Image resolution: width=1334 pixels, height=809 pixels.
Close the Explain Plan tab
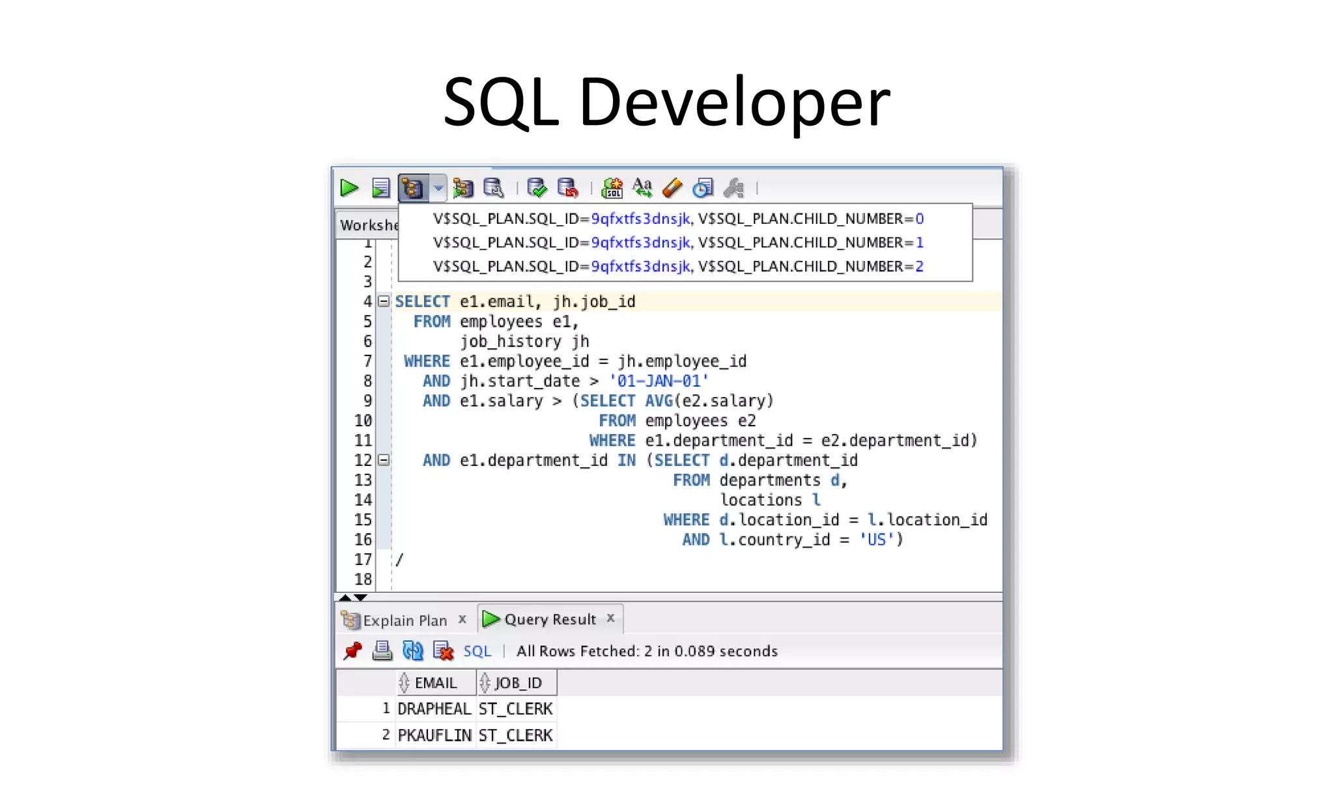point(462,619)
